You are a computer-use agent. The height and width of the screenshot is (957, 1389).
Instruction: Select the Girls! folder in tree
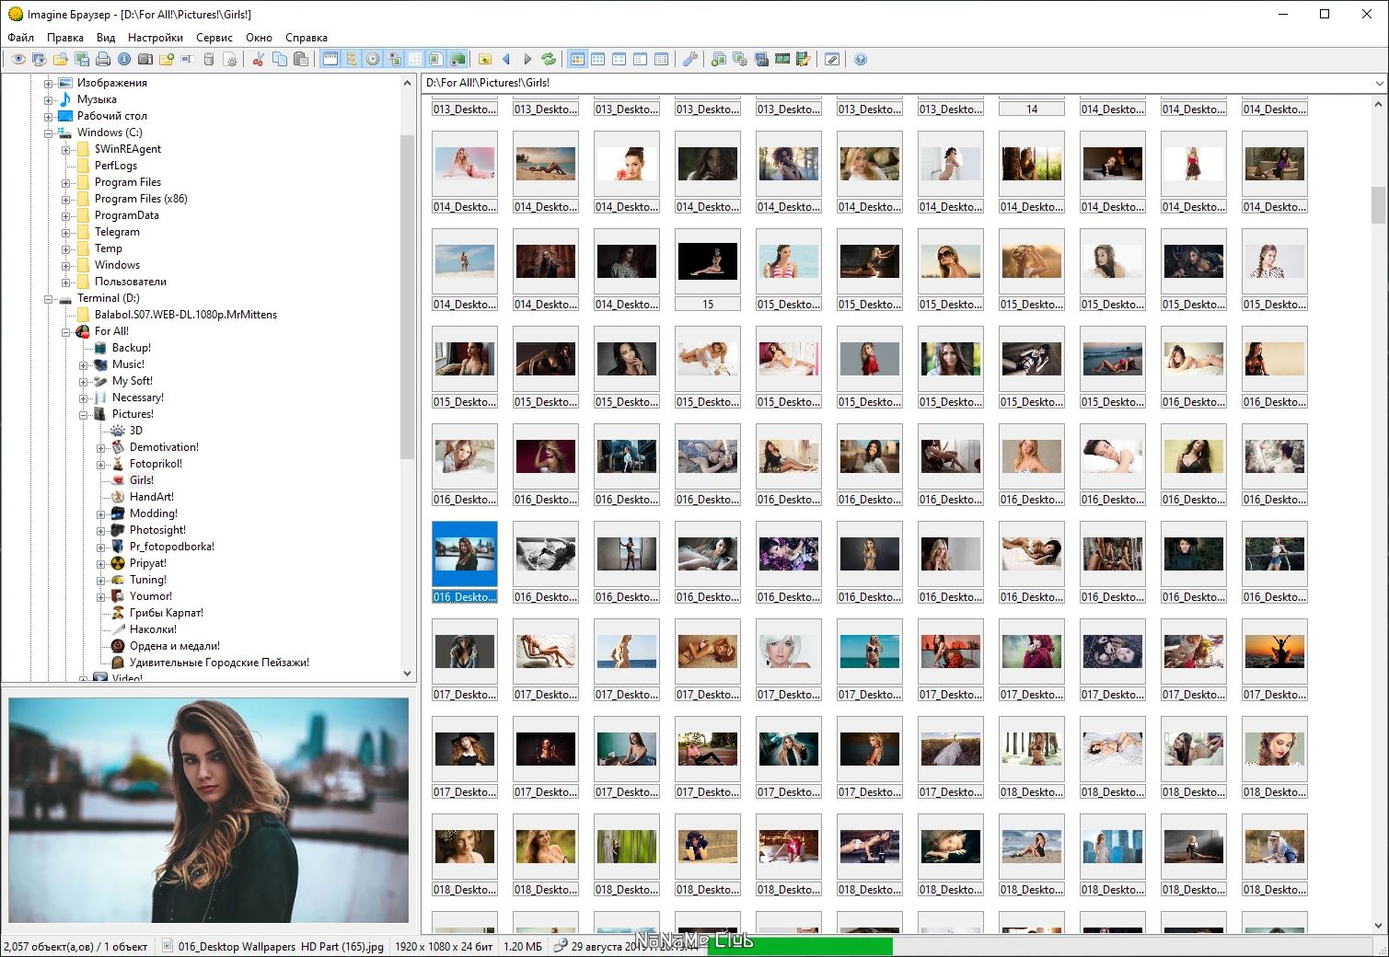(142, 480)
